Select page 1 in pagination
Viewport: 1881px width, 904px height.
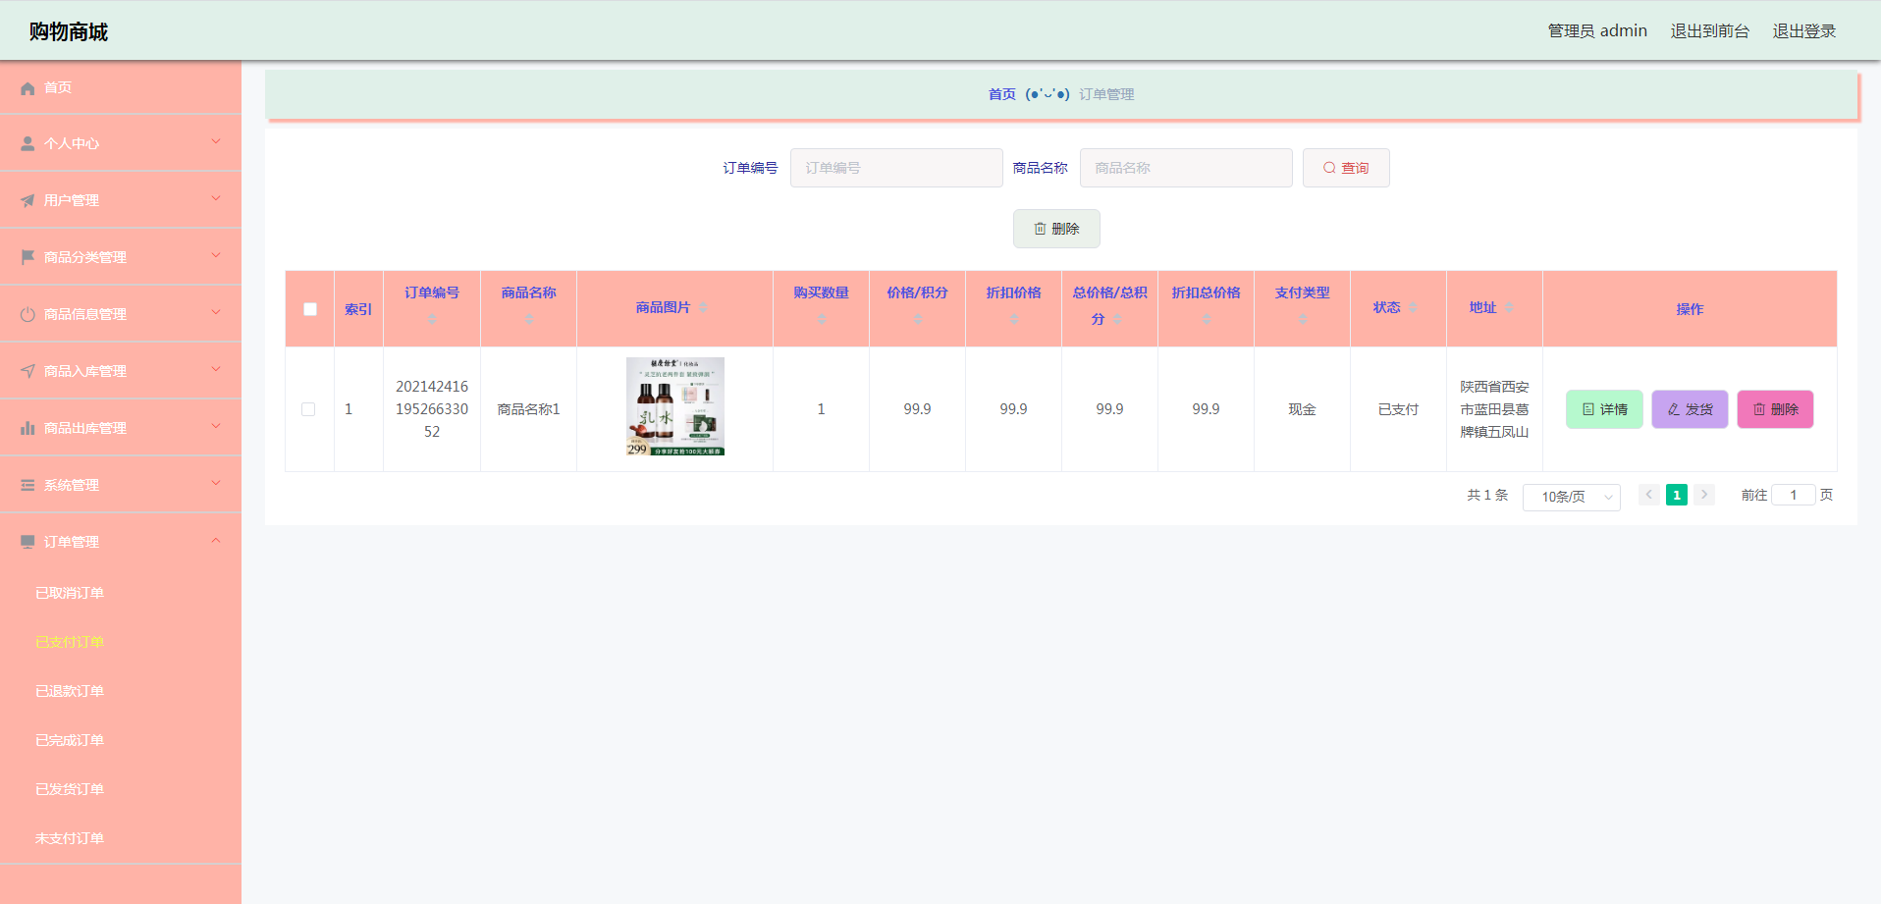pyautogui.click(x=1677, y=495)
